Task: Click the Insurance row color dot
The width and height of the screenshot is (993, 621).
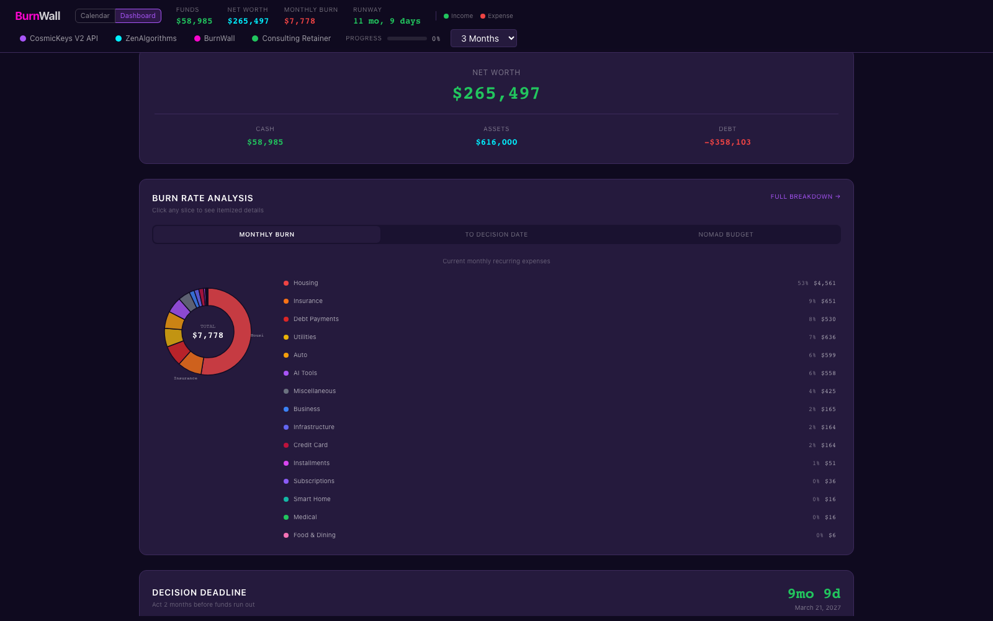Action: [x=286, y=301]
